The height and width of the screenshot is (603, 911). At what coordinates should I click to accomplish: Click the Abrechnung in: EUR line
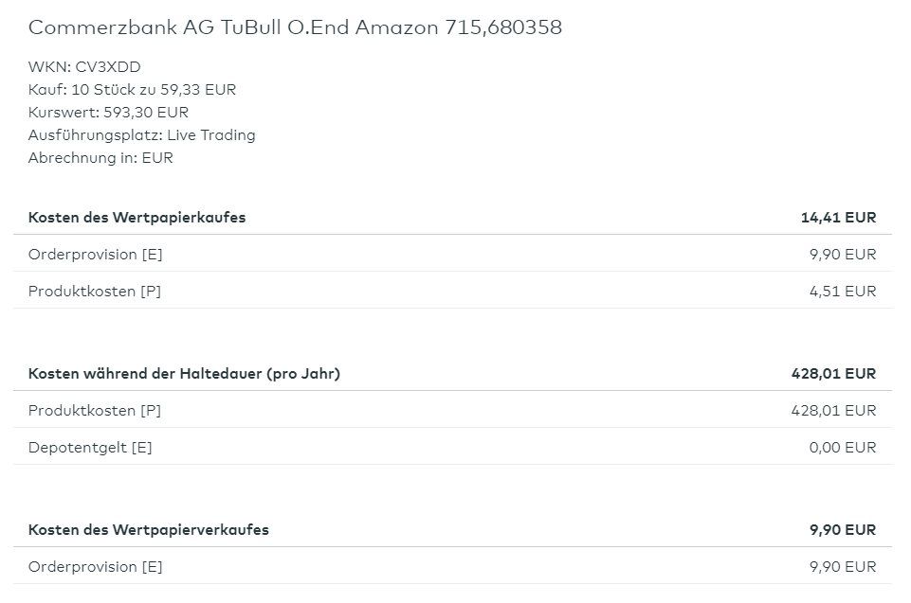(100, 158)
